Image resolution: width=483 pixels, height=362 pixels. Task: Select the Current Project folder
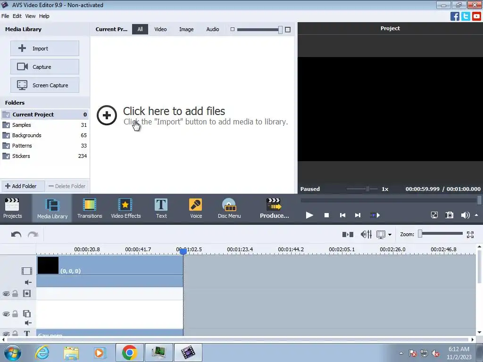point(45,115)
